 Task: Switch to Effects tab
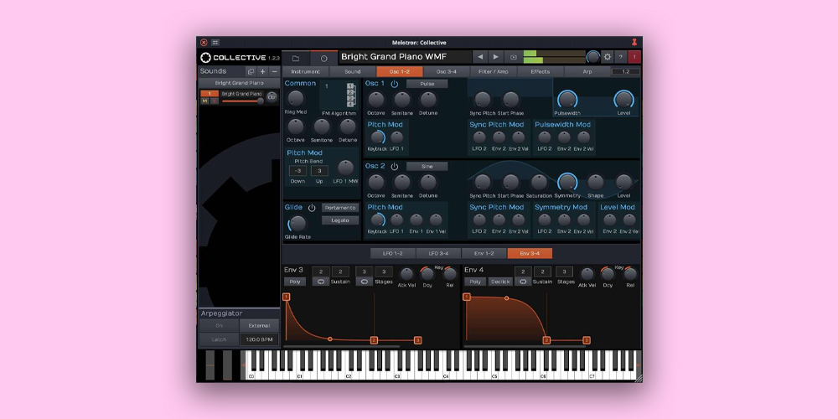point(541,71)
